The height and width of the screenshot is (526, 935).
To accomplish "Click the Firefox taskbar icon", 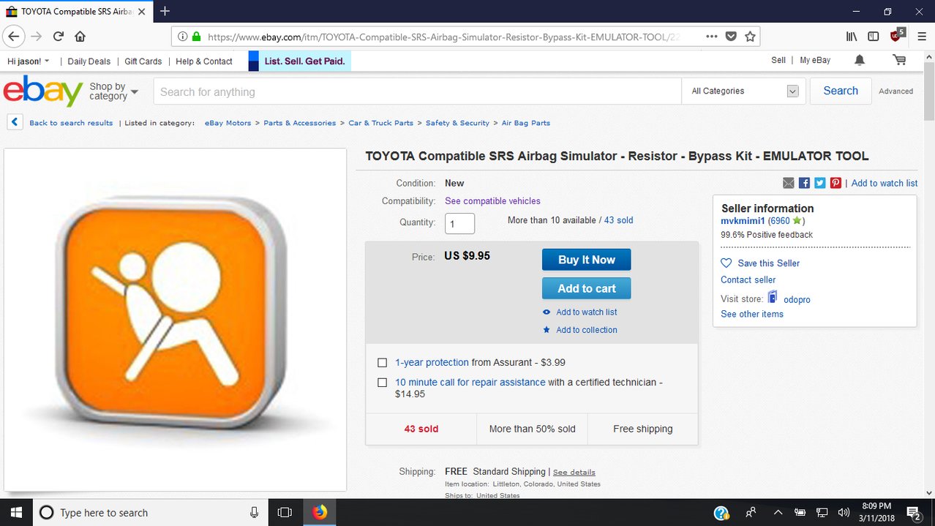I will click(x=320, y=512).
